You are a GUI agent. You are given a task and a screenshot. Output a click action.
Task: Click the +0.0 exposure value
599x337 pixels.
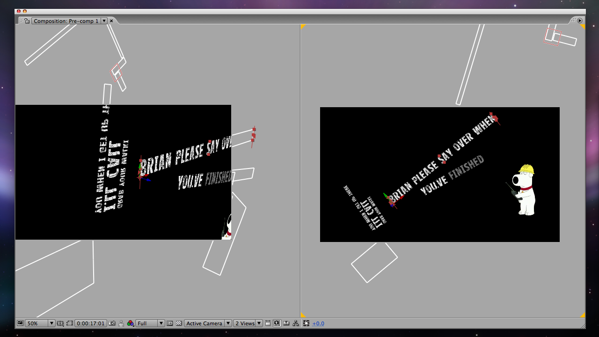318,323
